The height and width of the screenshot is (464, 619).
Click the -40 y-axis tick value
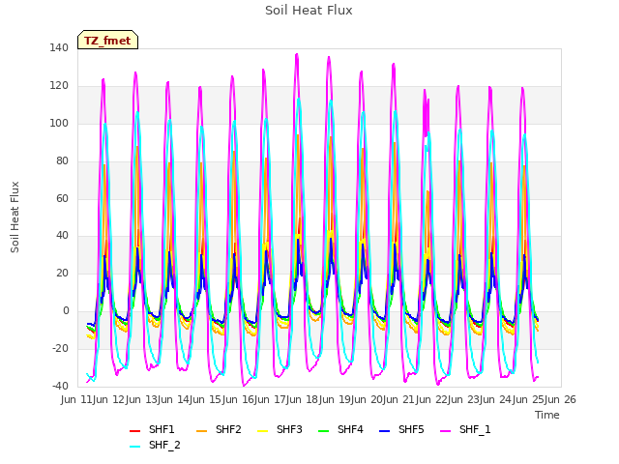[60, 386]
